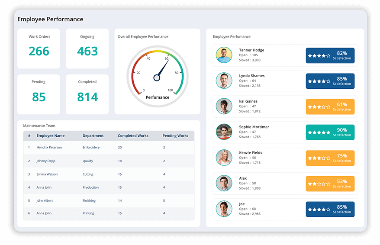
Task: Open Joe's profile avatar
Action: 224,209
